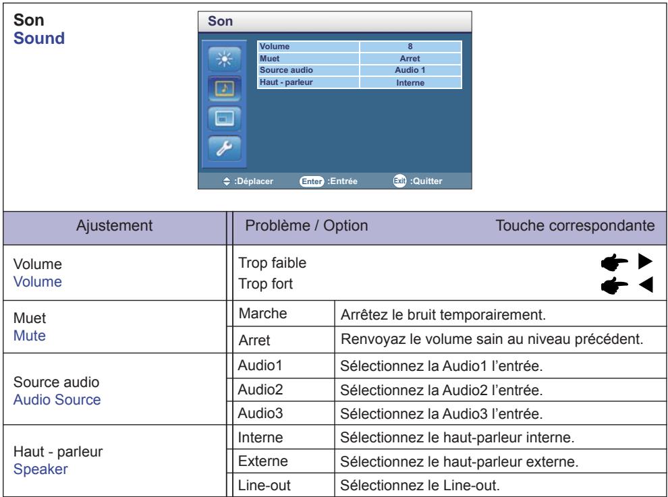Select the Volume row in the OSD menu
This screenshot has width=668, height=497.
pos(360,47)
